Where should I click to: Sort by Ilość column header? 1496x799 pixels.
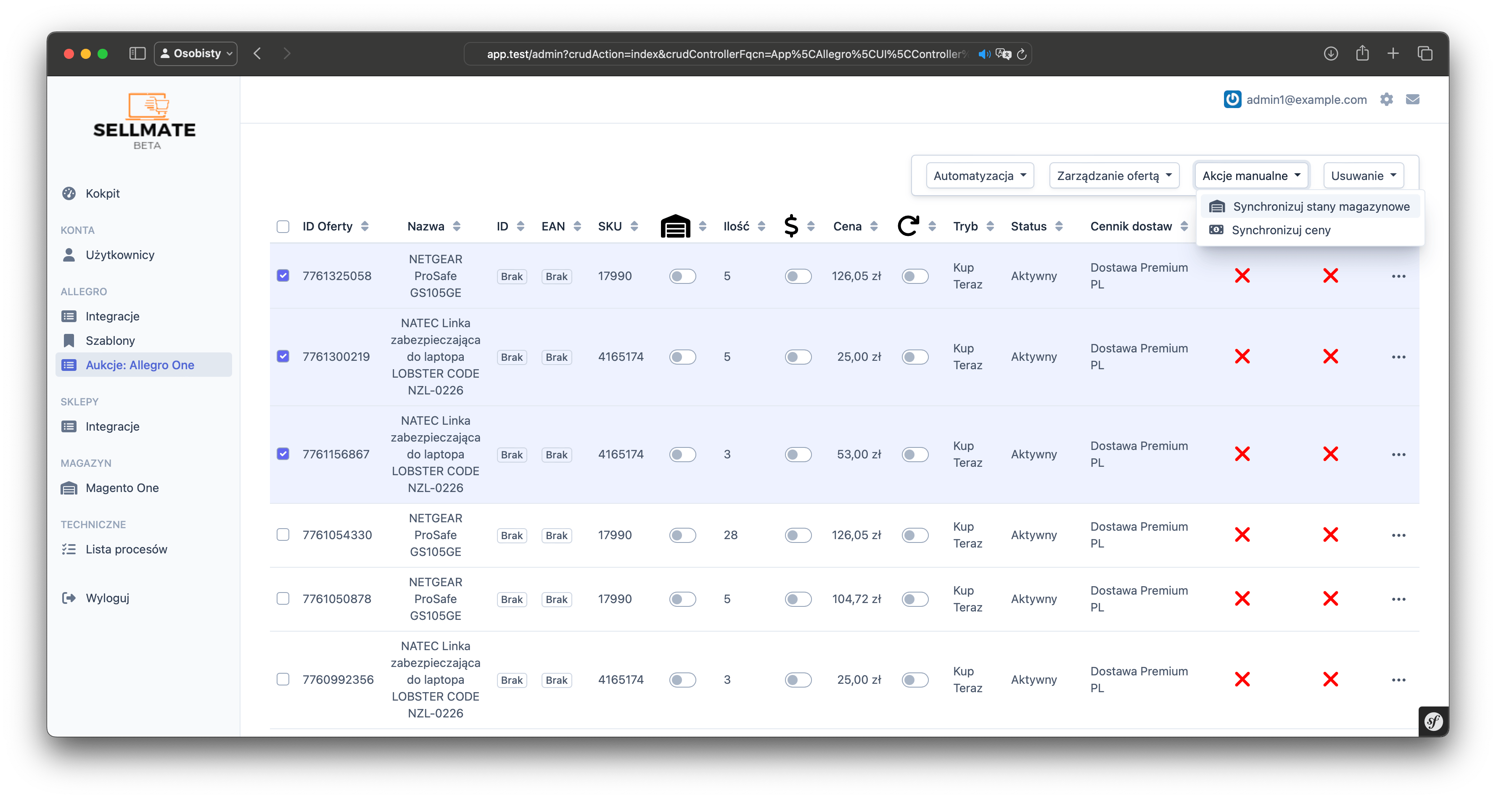[744, 226]
